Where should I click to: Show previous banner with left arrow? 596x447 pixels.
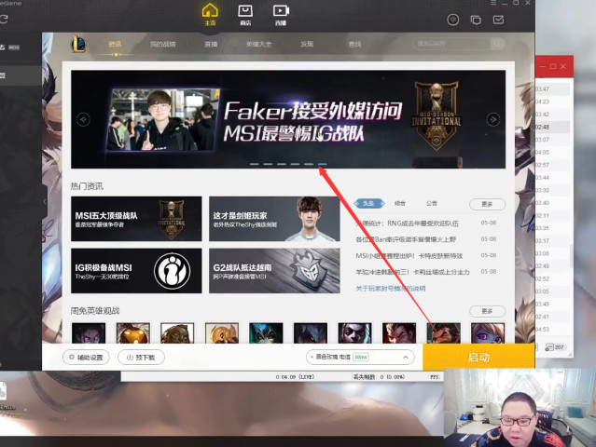tap(83, 119)
